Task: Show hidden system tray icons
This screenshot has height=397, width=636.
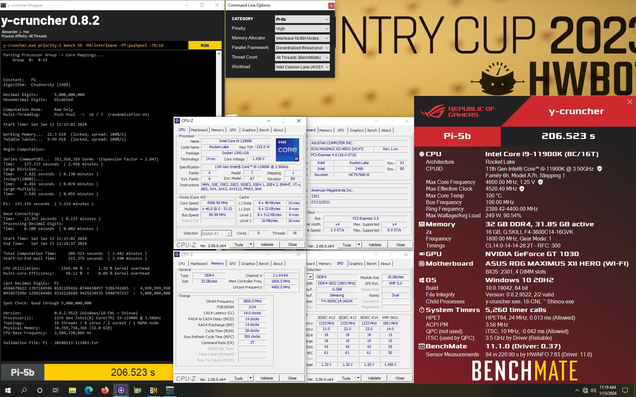Action: click(577, 390)
